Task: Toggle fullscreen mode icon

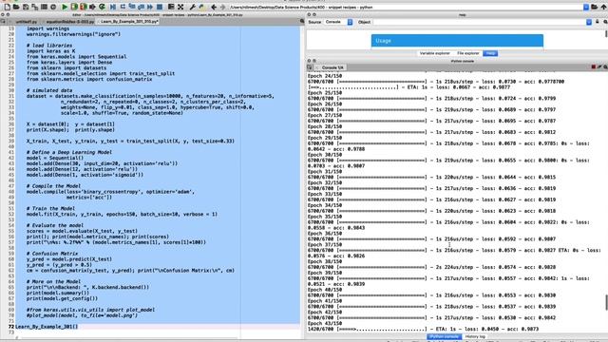Action: [180, 7]
